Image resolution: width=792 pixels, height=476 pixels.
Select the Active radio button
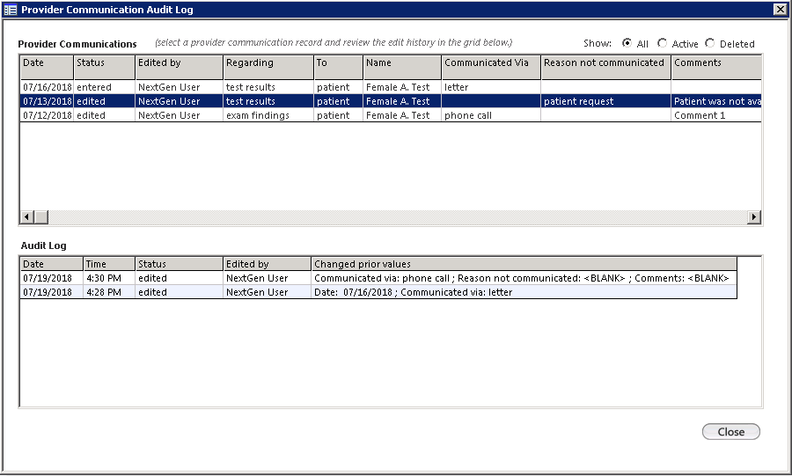pos(662,43)
